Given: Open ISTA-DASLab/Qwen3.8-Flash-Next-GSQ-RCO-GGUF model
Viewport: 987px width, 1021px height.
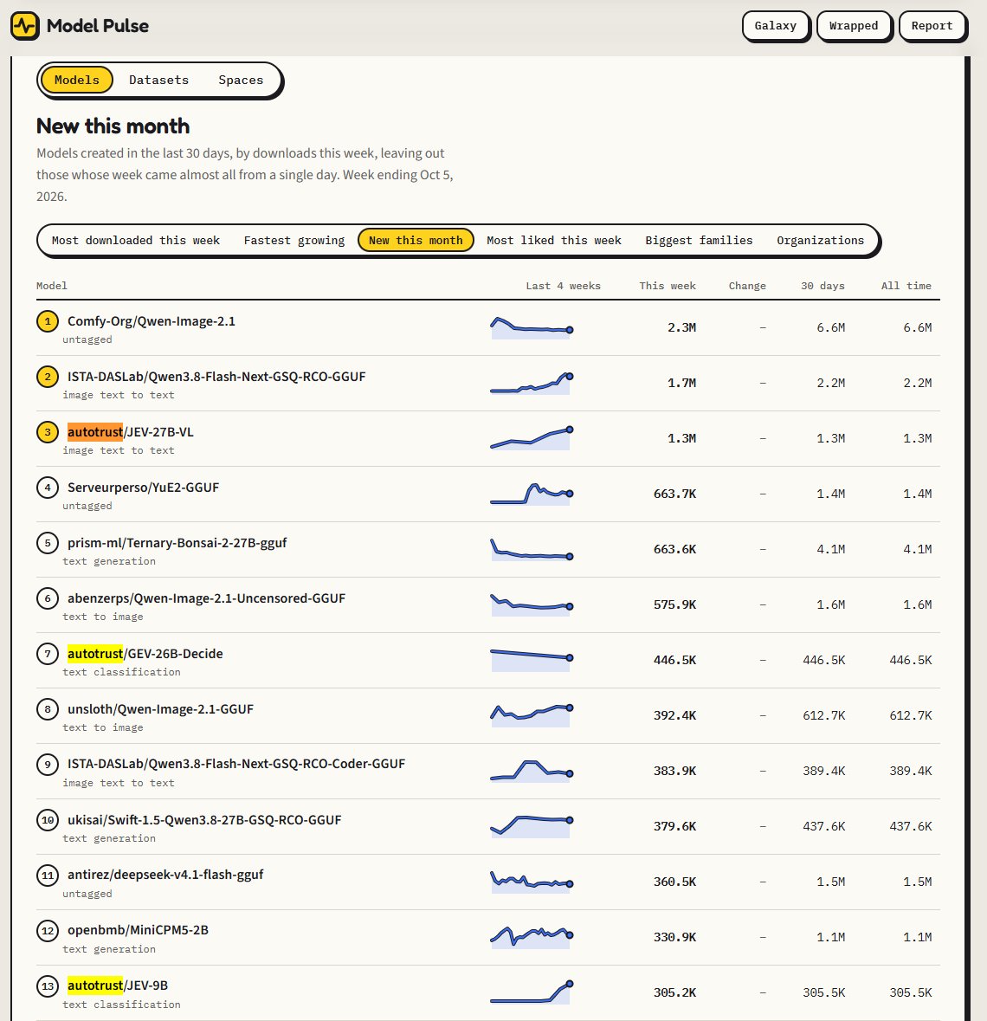Looking at the screenshot, I should pyautogui.click(x=216, y=377).
